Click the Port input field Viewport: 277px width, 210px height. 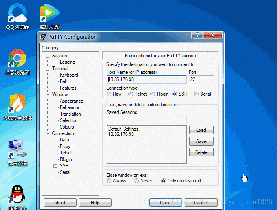[x=201, y=79]
